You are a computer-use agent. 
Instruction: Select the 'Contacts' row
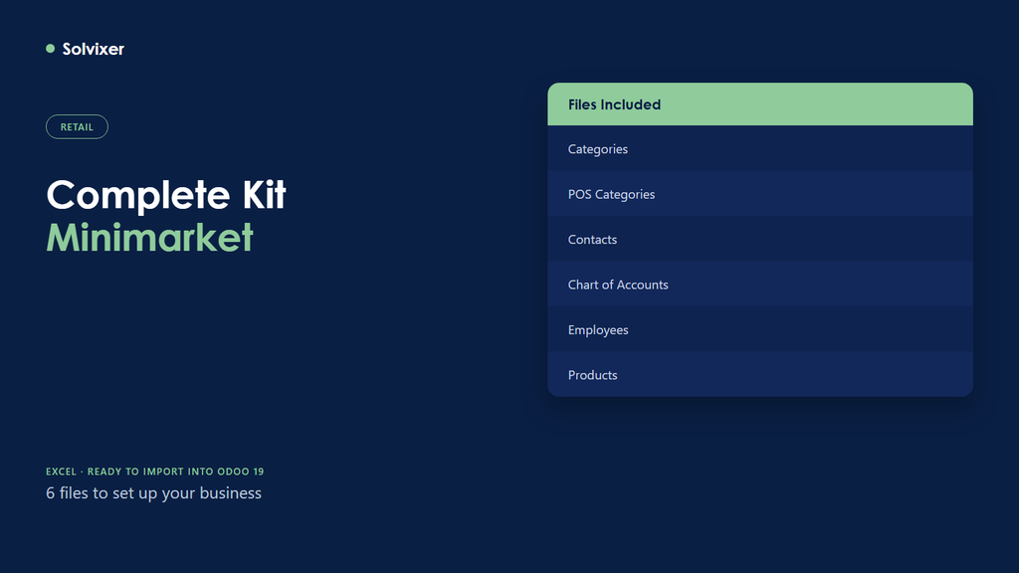point(760,239)
